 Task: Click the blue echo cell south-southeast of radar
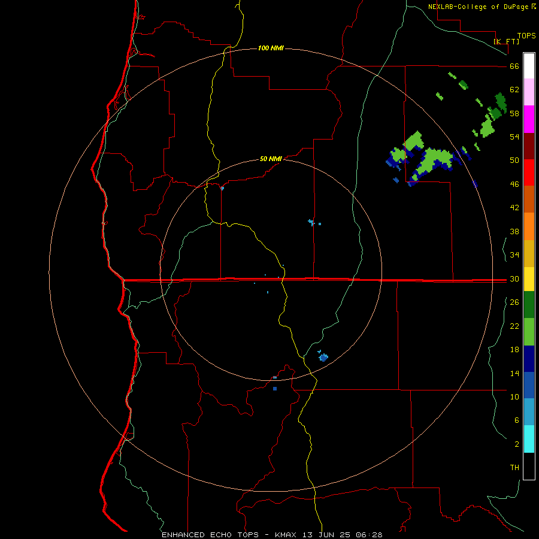coord(323,357)
